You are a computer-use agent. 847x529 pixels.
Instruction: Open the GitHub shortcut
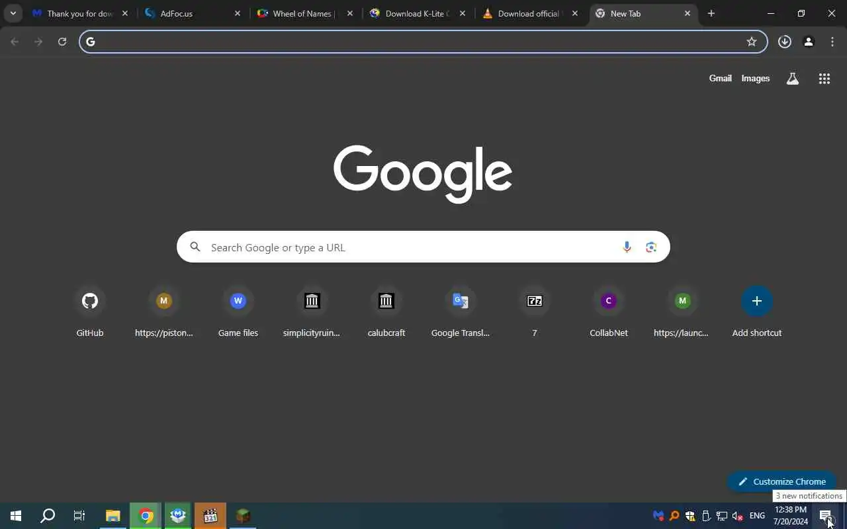[x=90, y=312]
